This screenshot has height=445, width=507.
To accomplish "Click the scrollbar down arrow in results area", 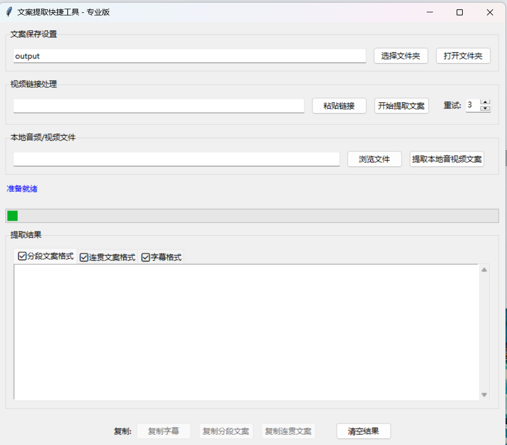I will click(484, 394).
